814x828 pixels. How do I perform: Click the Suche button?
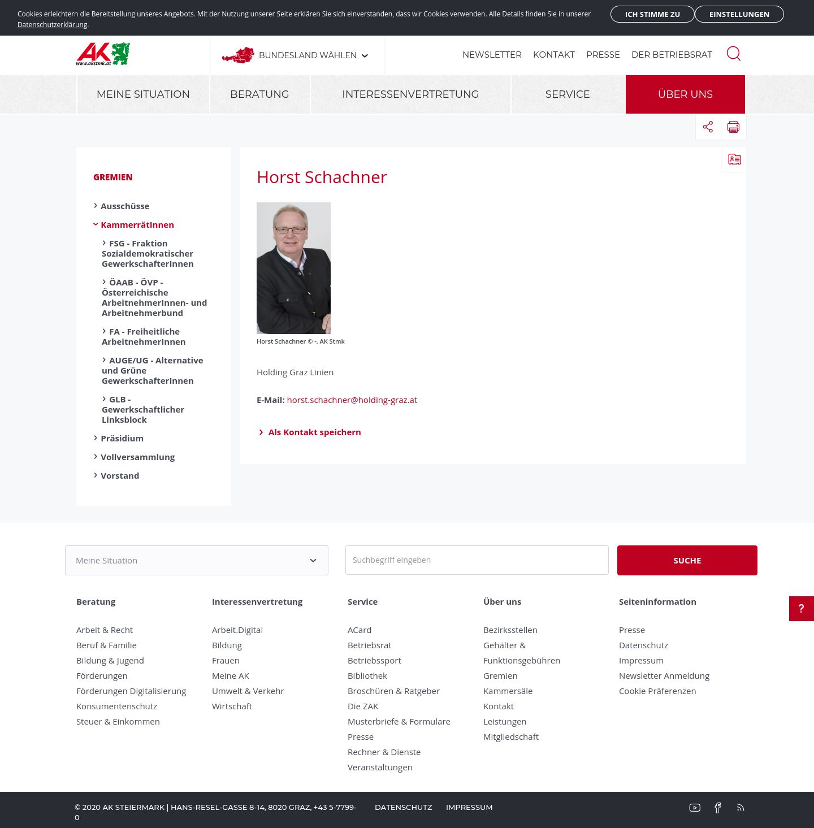687,560
